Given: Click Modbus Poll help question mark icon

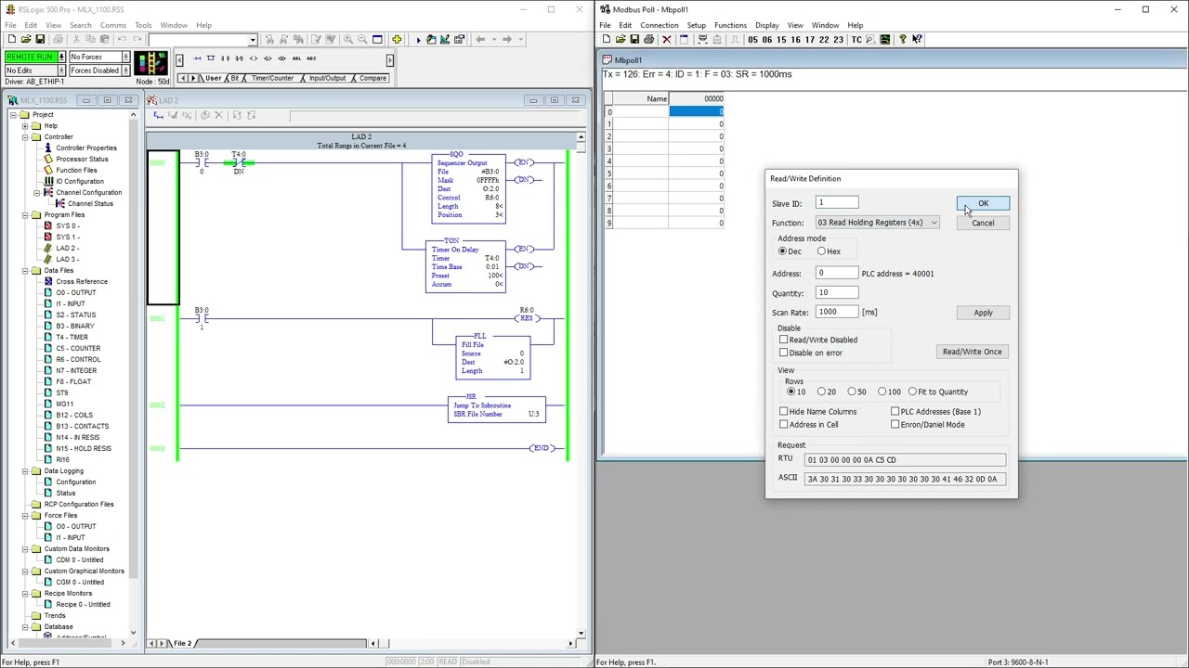Looking at the screenshot, I should coord(902,39).
